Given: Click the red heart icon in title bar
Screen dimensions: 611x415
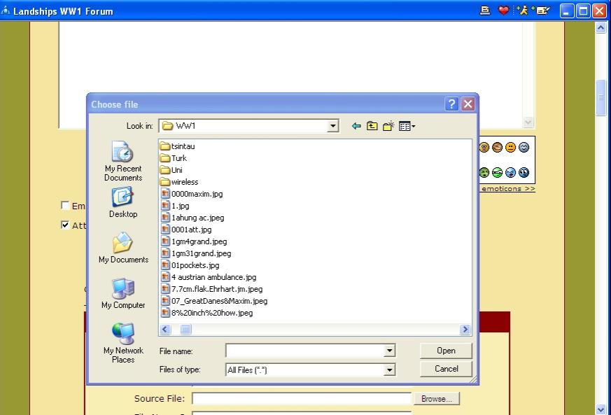Looking at the screenshot, I should 503,10.
